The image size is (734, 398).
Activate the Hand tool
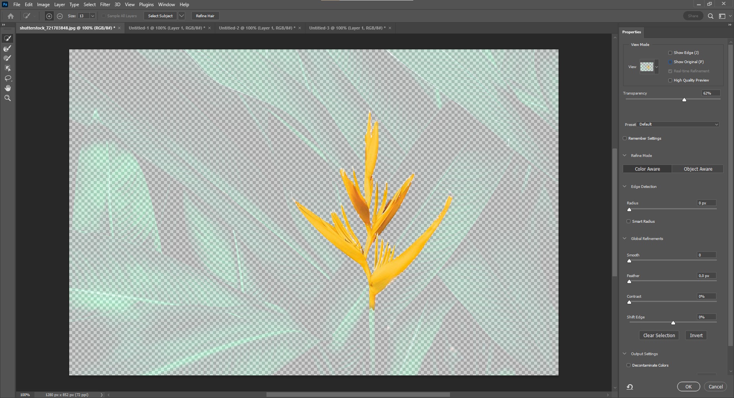[x=7, y=88]
